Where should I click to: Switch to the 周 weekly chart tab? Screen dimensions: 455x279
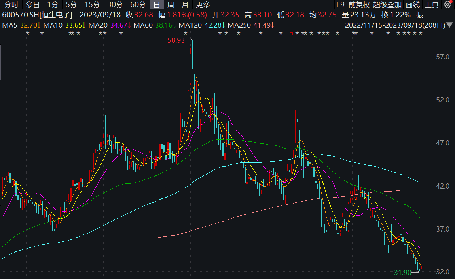pyautogui.click(x=171, y=5)
